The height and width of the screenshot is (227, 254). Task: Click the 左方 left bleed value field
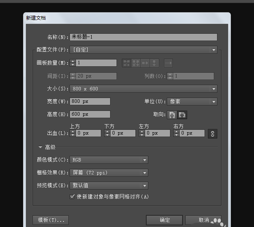tap(158, 133)
